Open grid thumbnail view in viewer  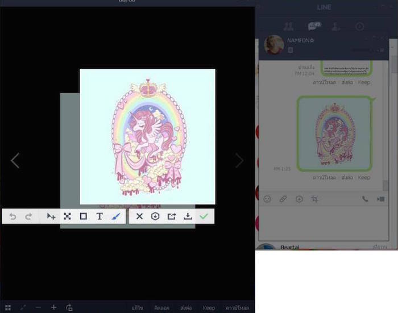pos(8,308)
